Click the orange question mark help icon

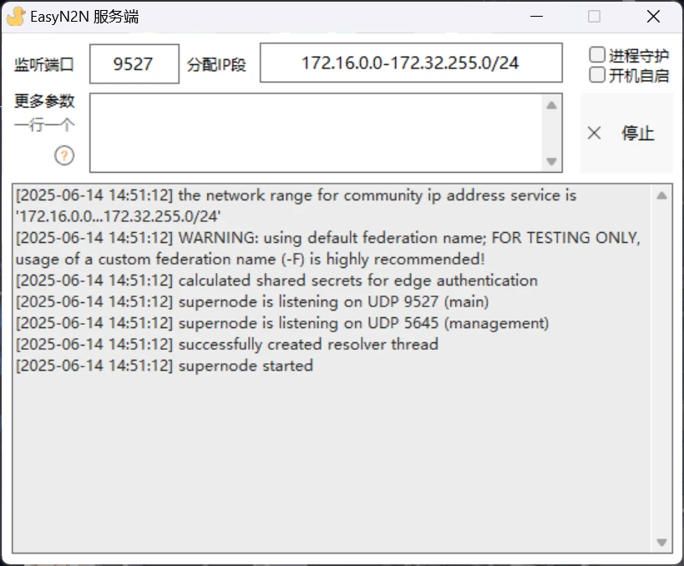pyautogui.click(x=64, y=155)
